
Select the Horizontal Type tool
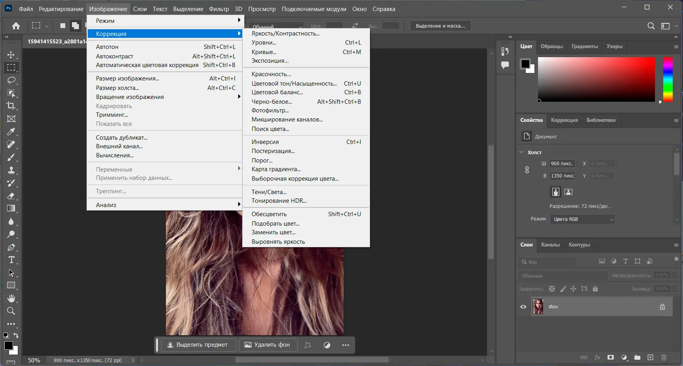pos(11,260)
